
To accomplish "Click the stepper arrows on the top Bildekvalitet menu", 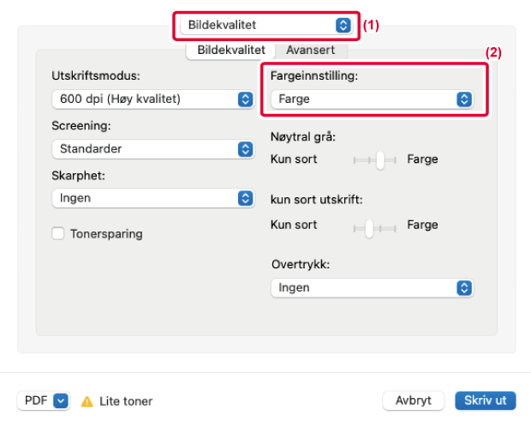I will [343, 25].
